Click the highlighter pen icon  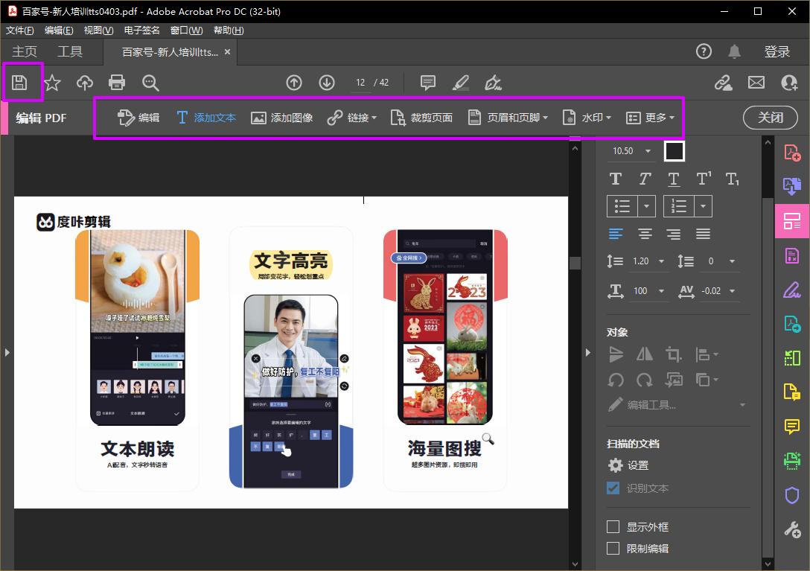point(461,83)
